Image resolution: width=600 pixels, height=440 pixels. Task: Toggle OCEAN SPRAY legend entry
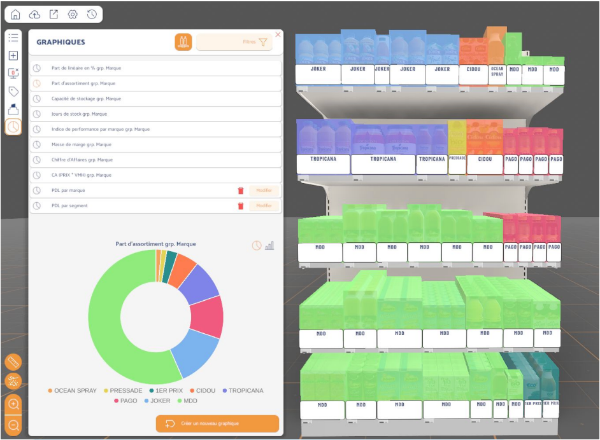point(73,391)
